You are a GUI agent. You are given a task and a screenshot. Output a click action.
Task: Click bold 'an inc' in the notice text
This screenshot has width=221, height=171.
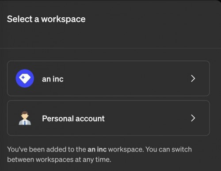coord(97,149)
